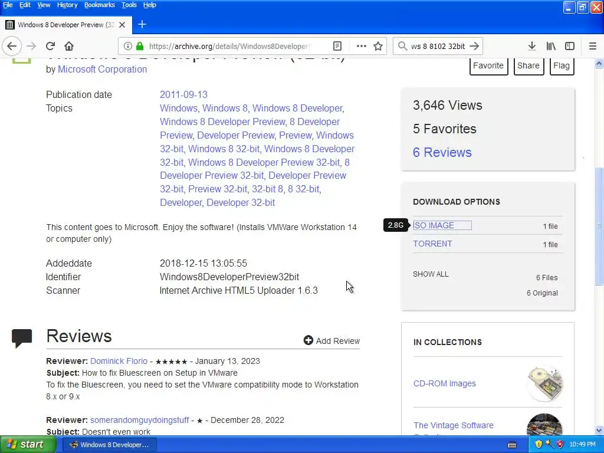Open the Help menu
Screen dimensions: 604x453
tap(149, 5)
